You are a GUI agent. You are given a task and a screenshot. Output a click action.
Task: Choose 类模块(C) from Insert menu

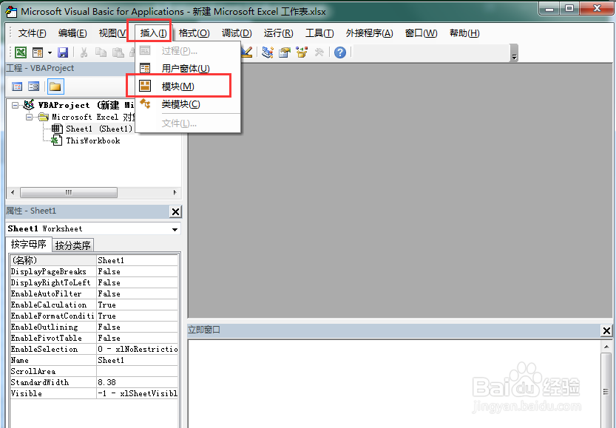(188, 104)
